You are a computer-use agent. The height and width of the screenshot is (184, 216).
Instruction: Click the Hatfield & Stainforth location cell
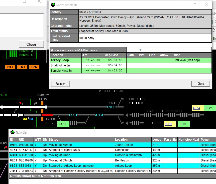133,155
